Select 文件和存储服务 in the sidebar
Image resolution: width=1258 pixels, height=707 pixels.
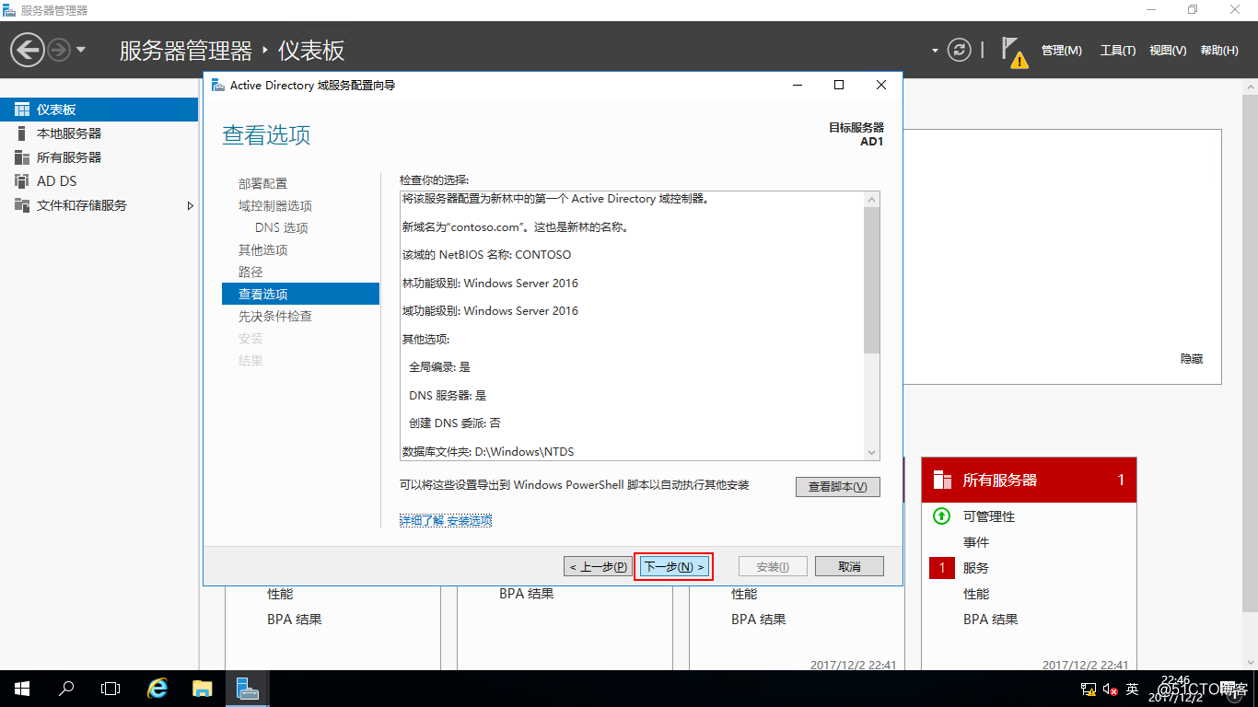[99, 205]
